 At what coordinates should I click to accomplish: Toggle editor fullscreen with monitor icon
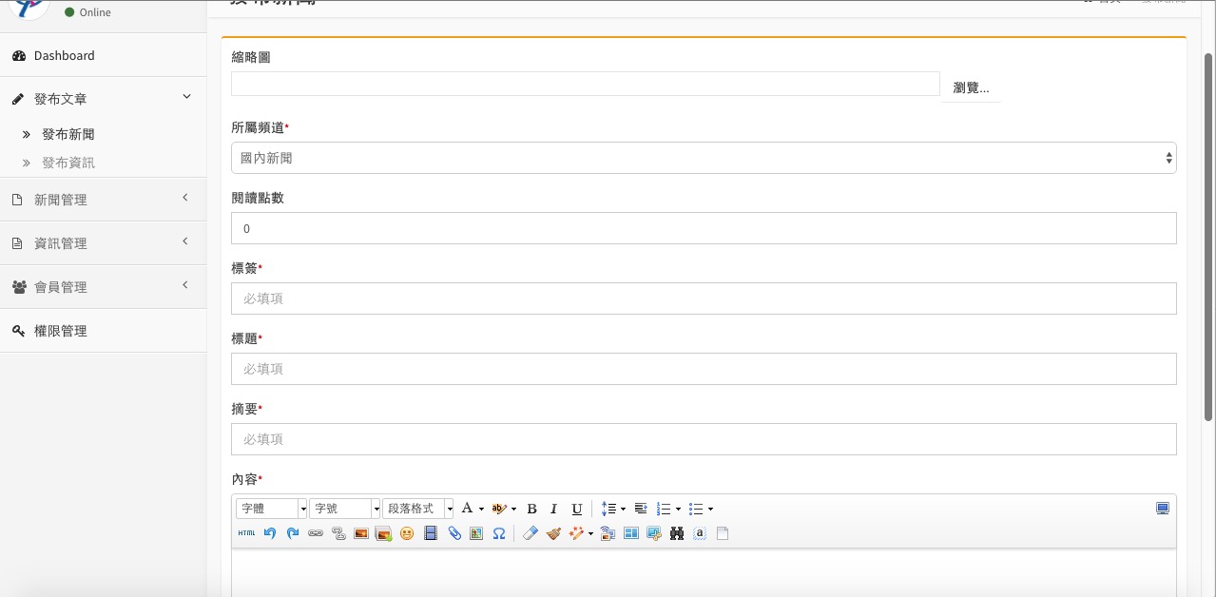click(x=1162, y=509)
